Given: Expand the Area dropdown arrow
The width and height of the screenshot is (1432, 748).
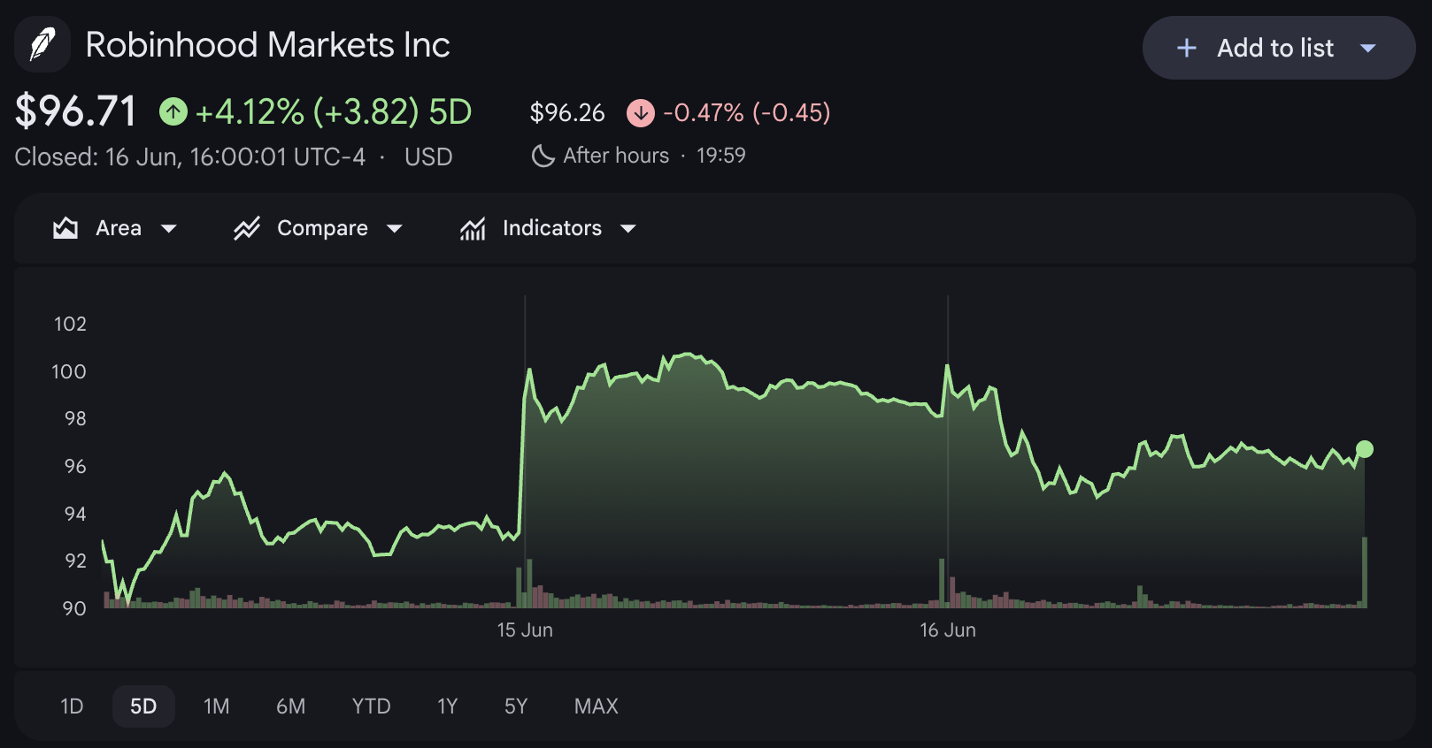Looking at the screenshot, I should 169,229.
